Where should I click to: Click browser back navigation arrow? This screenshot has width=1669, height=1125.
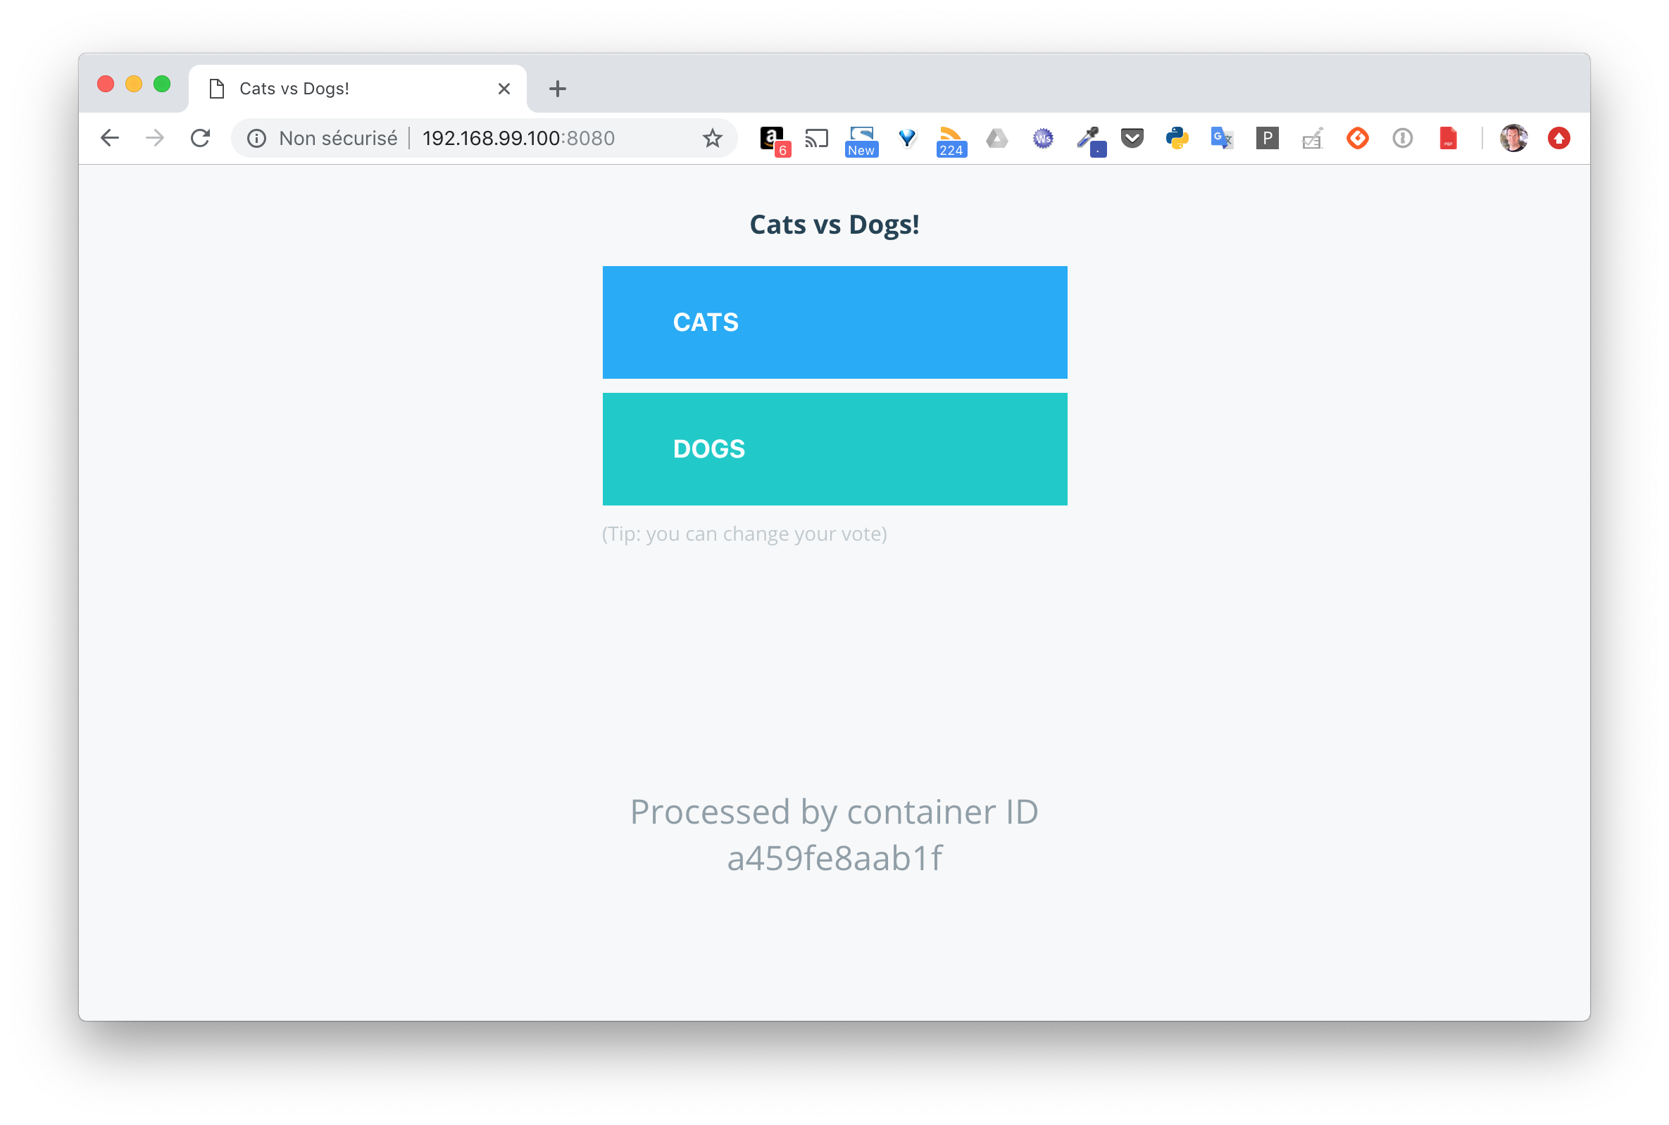pyautogui.click(x=109, y=138)
